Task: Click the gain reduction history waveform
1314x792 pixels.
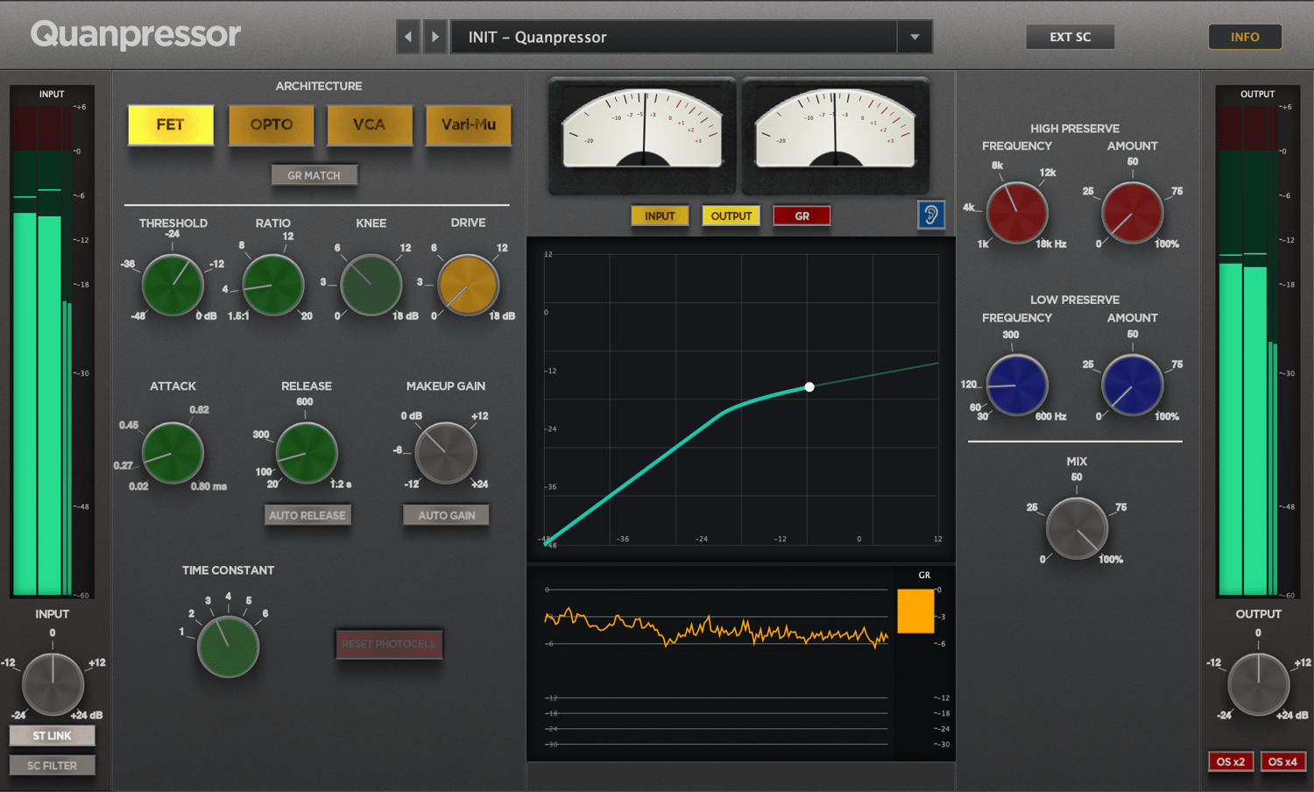Action: (716, 627)
